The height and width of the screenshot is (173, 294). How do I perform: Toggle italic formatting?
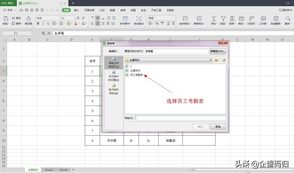click(x=43, y=24)
